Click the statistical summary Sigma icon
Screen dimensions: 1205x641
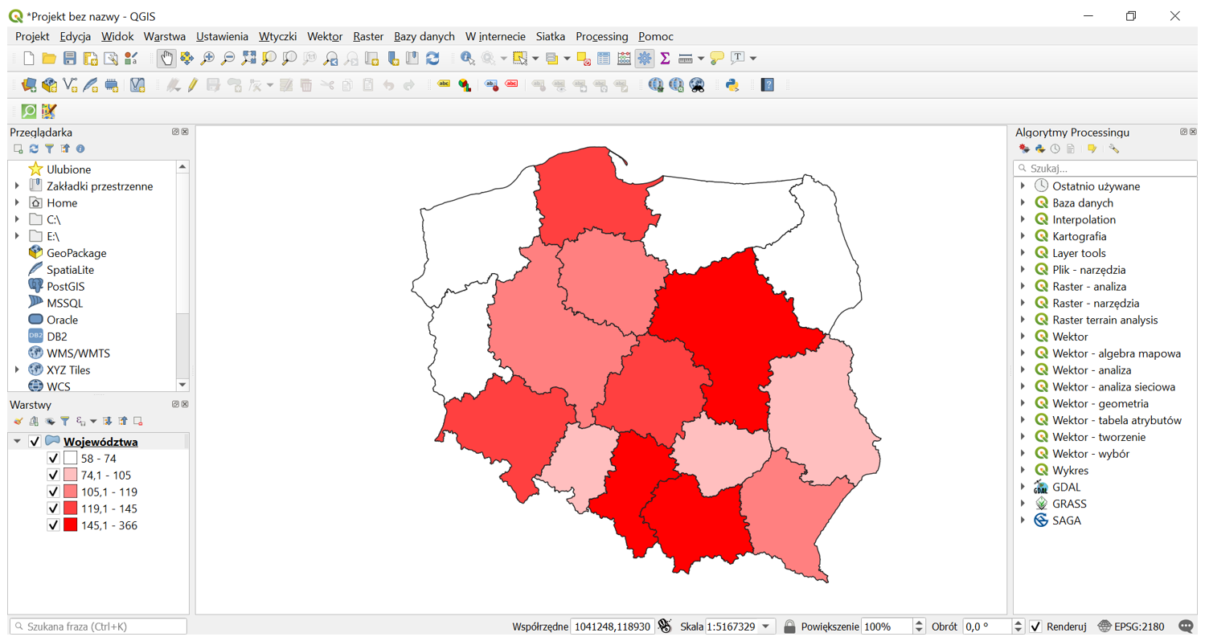click(x=665, y=58)
